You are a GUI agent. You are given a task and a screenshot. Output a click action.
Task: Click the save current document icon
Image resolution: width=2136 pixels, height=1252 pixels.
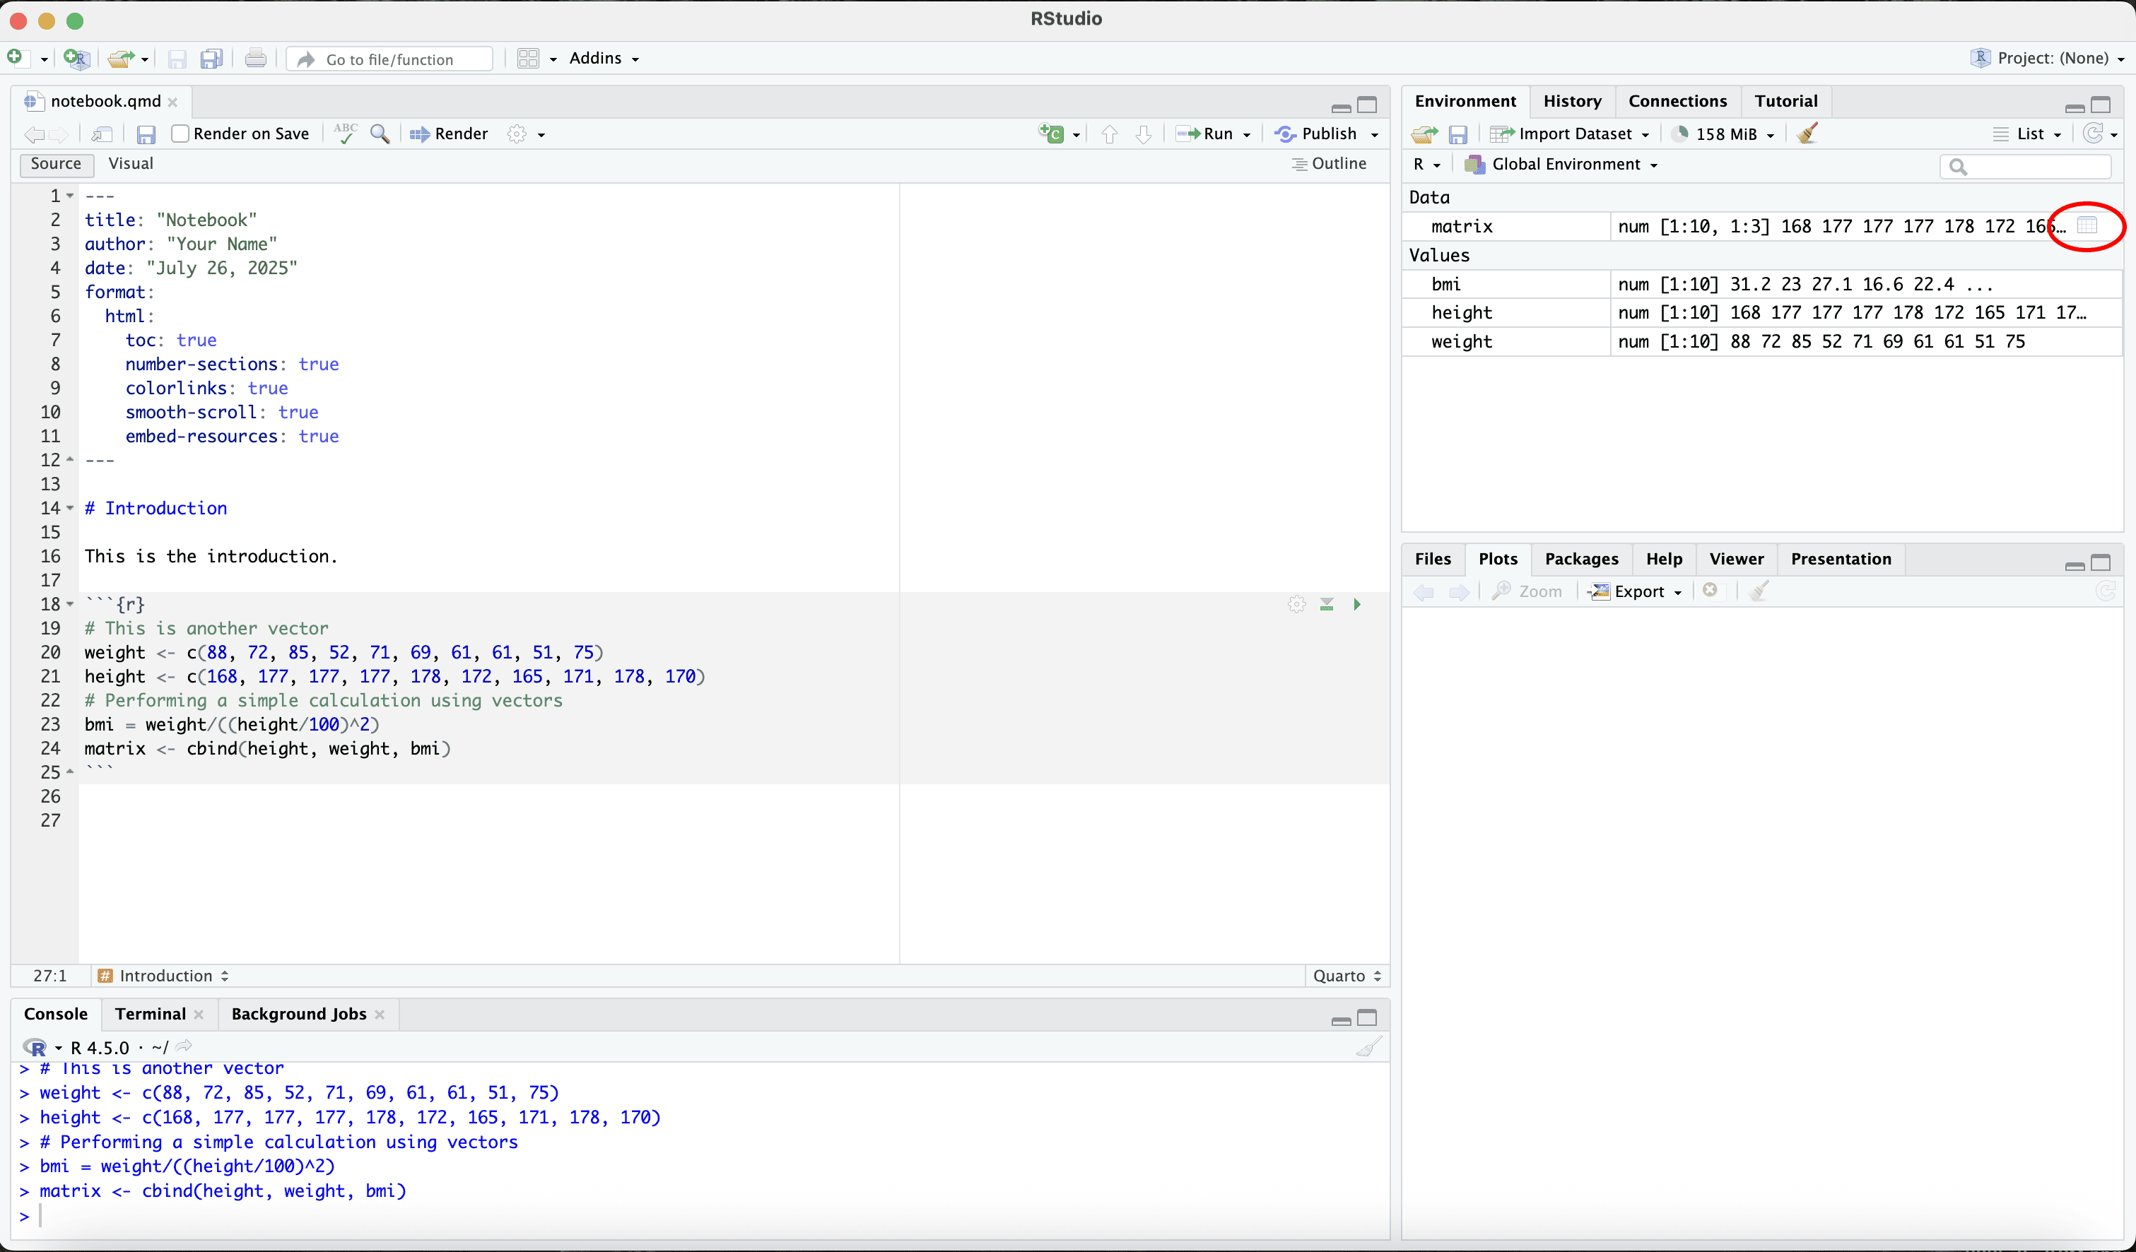146,134
